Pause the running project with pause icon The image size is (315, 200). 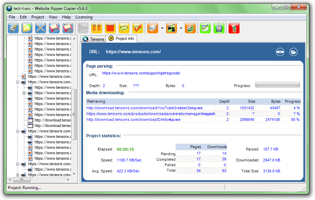coord(97,28)
